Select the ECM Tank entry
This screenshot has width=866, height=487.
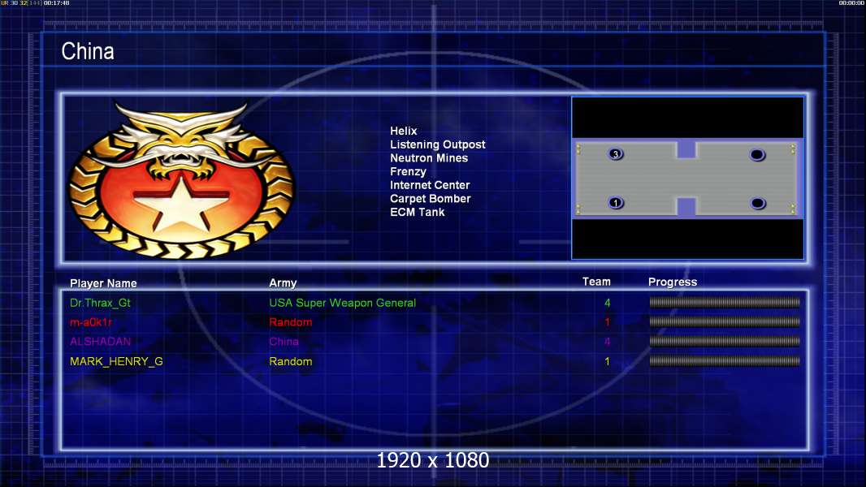point(417,213)
